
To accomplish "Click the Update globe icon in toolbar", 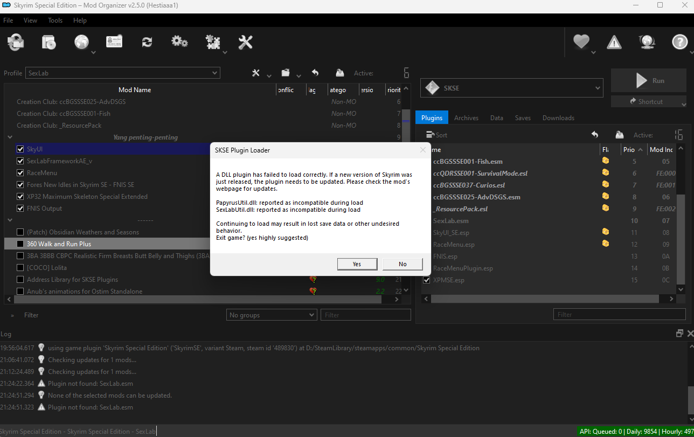I will click(x=647, y=42).
